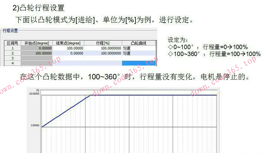The image size is (264, 153).
Task: Click the empty stroke cell in row 3
Action: 103,58
